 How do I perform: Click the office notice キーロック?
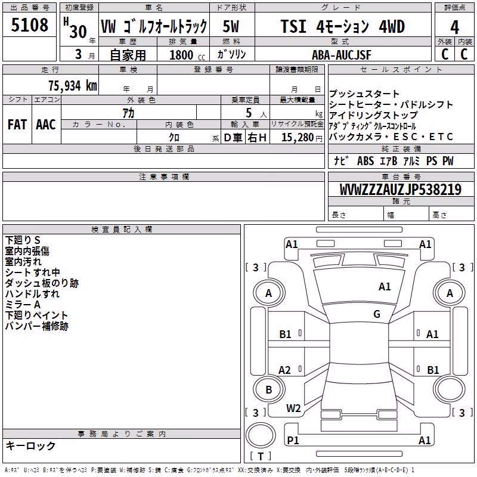pyautogui.click(x=31, y=445)
